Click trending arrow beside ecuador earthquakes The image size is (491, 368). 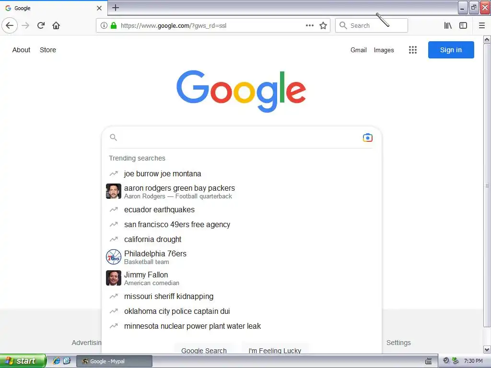click(114, 209)
